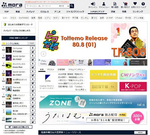Open the first-time download guide link
This screenshot has height=135, width=150.
click(18, 24)
